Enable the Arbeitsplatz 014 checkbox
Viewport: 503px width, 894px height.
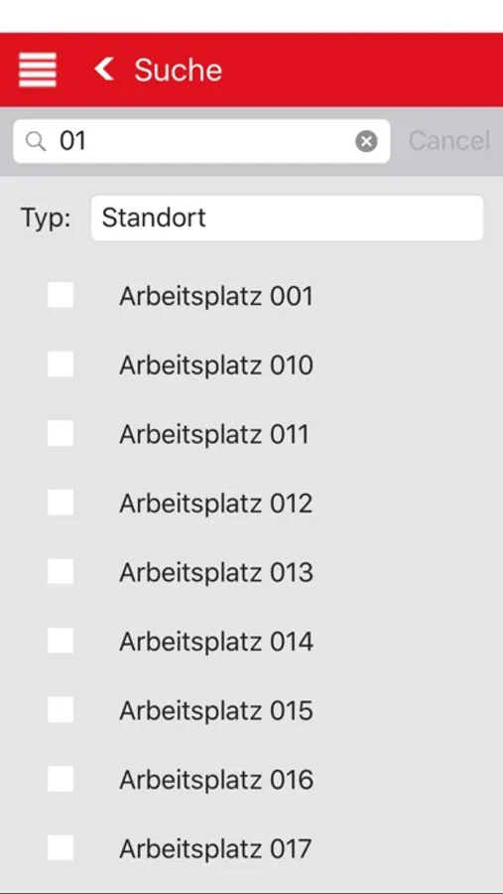[61, 641]
